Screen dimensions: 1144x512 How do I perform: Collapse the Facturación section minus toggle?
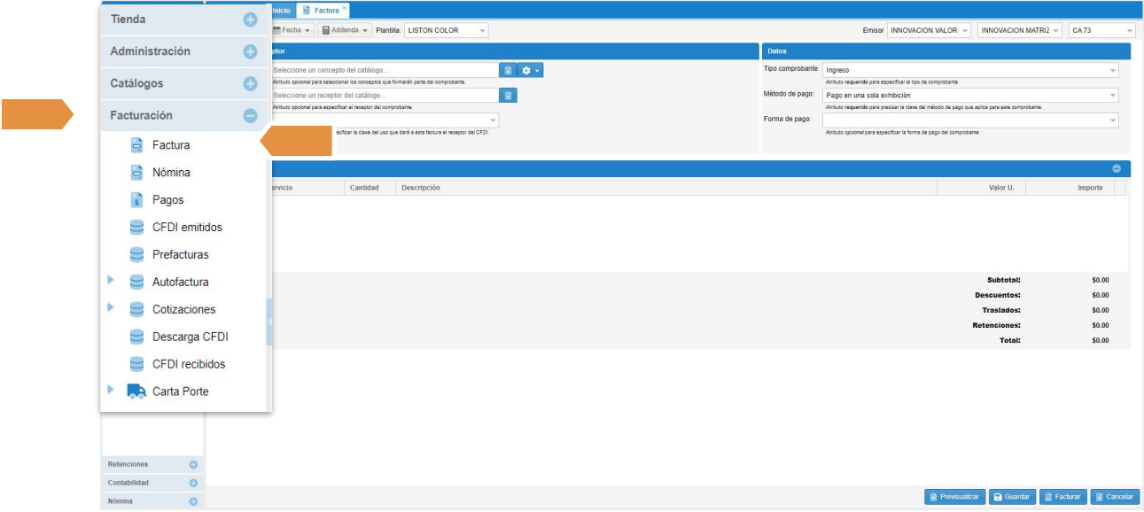pyautogui.click(x=250, y=116)
